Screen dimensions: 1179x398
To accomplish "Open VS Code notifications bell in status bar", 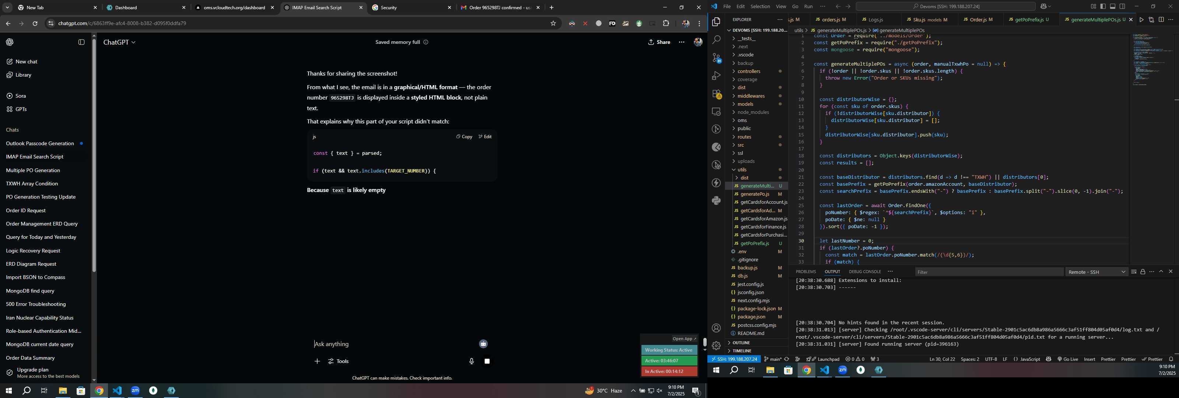I will 1171,359.
